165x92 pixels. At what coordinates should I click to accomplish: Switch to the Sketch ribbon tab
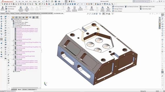pos(7,13)
